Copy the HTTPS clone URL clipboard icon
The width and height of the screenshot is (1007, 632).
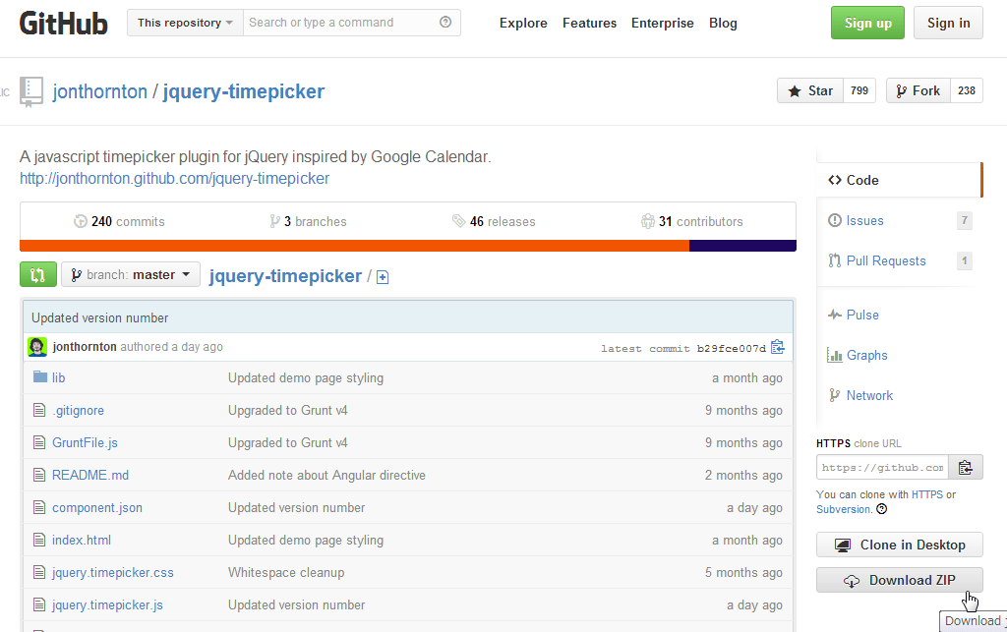click(966, 467)
